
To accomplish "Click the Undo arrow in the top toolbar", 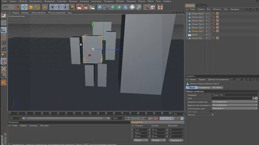I will pyautogui.click(x=5, y=7).
